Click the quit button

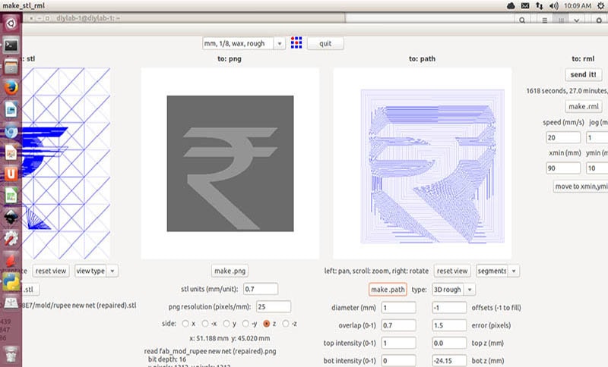pyautogui.click(x=325, y=43)
